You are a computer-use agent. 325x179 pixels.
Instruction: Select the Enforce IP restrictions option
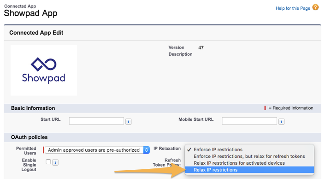point(249,149)
